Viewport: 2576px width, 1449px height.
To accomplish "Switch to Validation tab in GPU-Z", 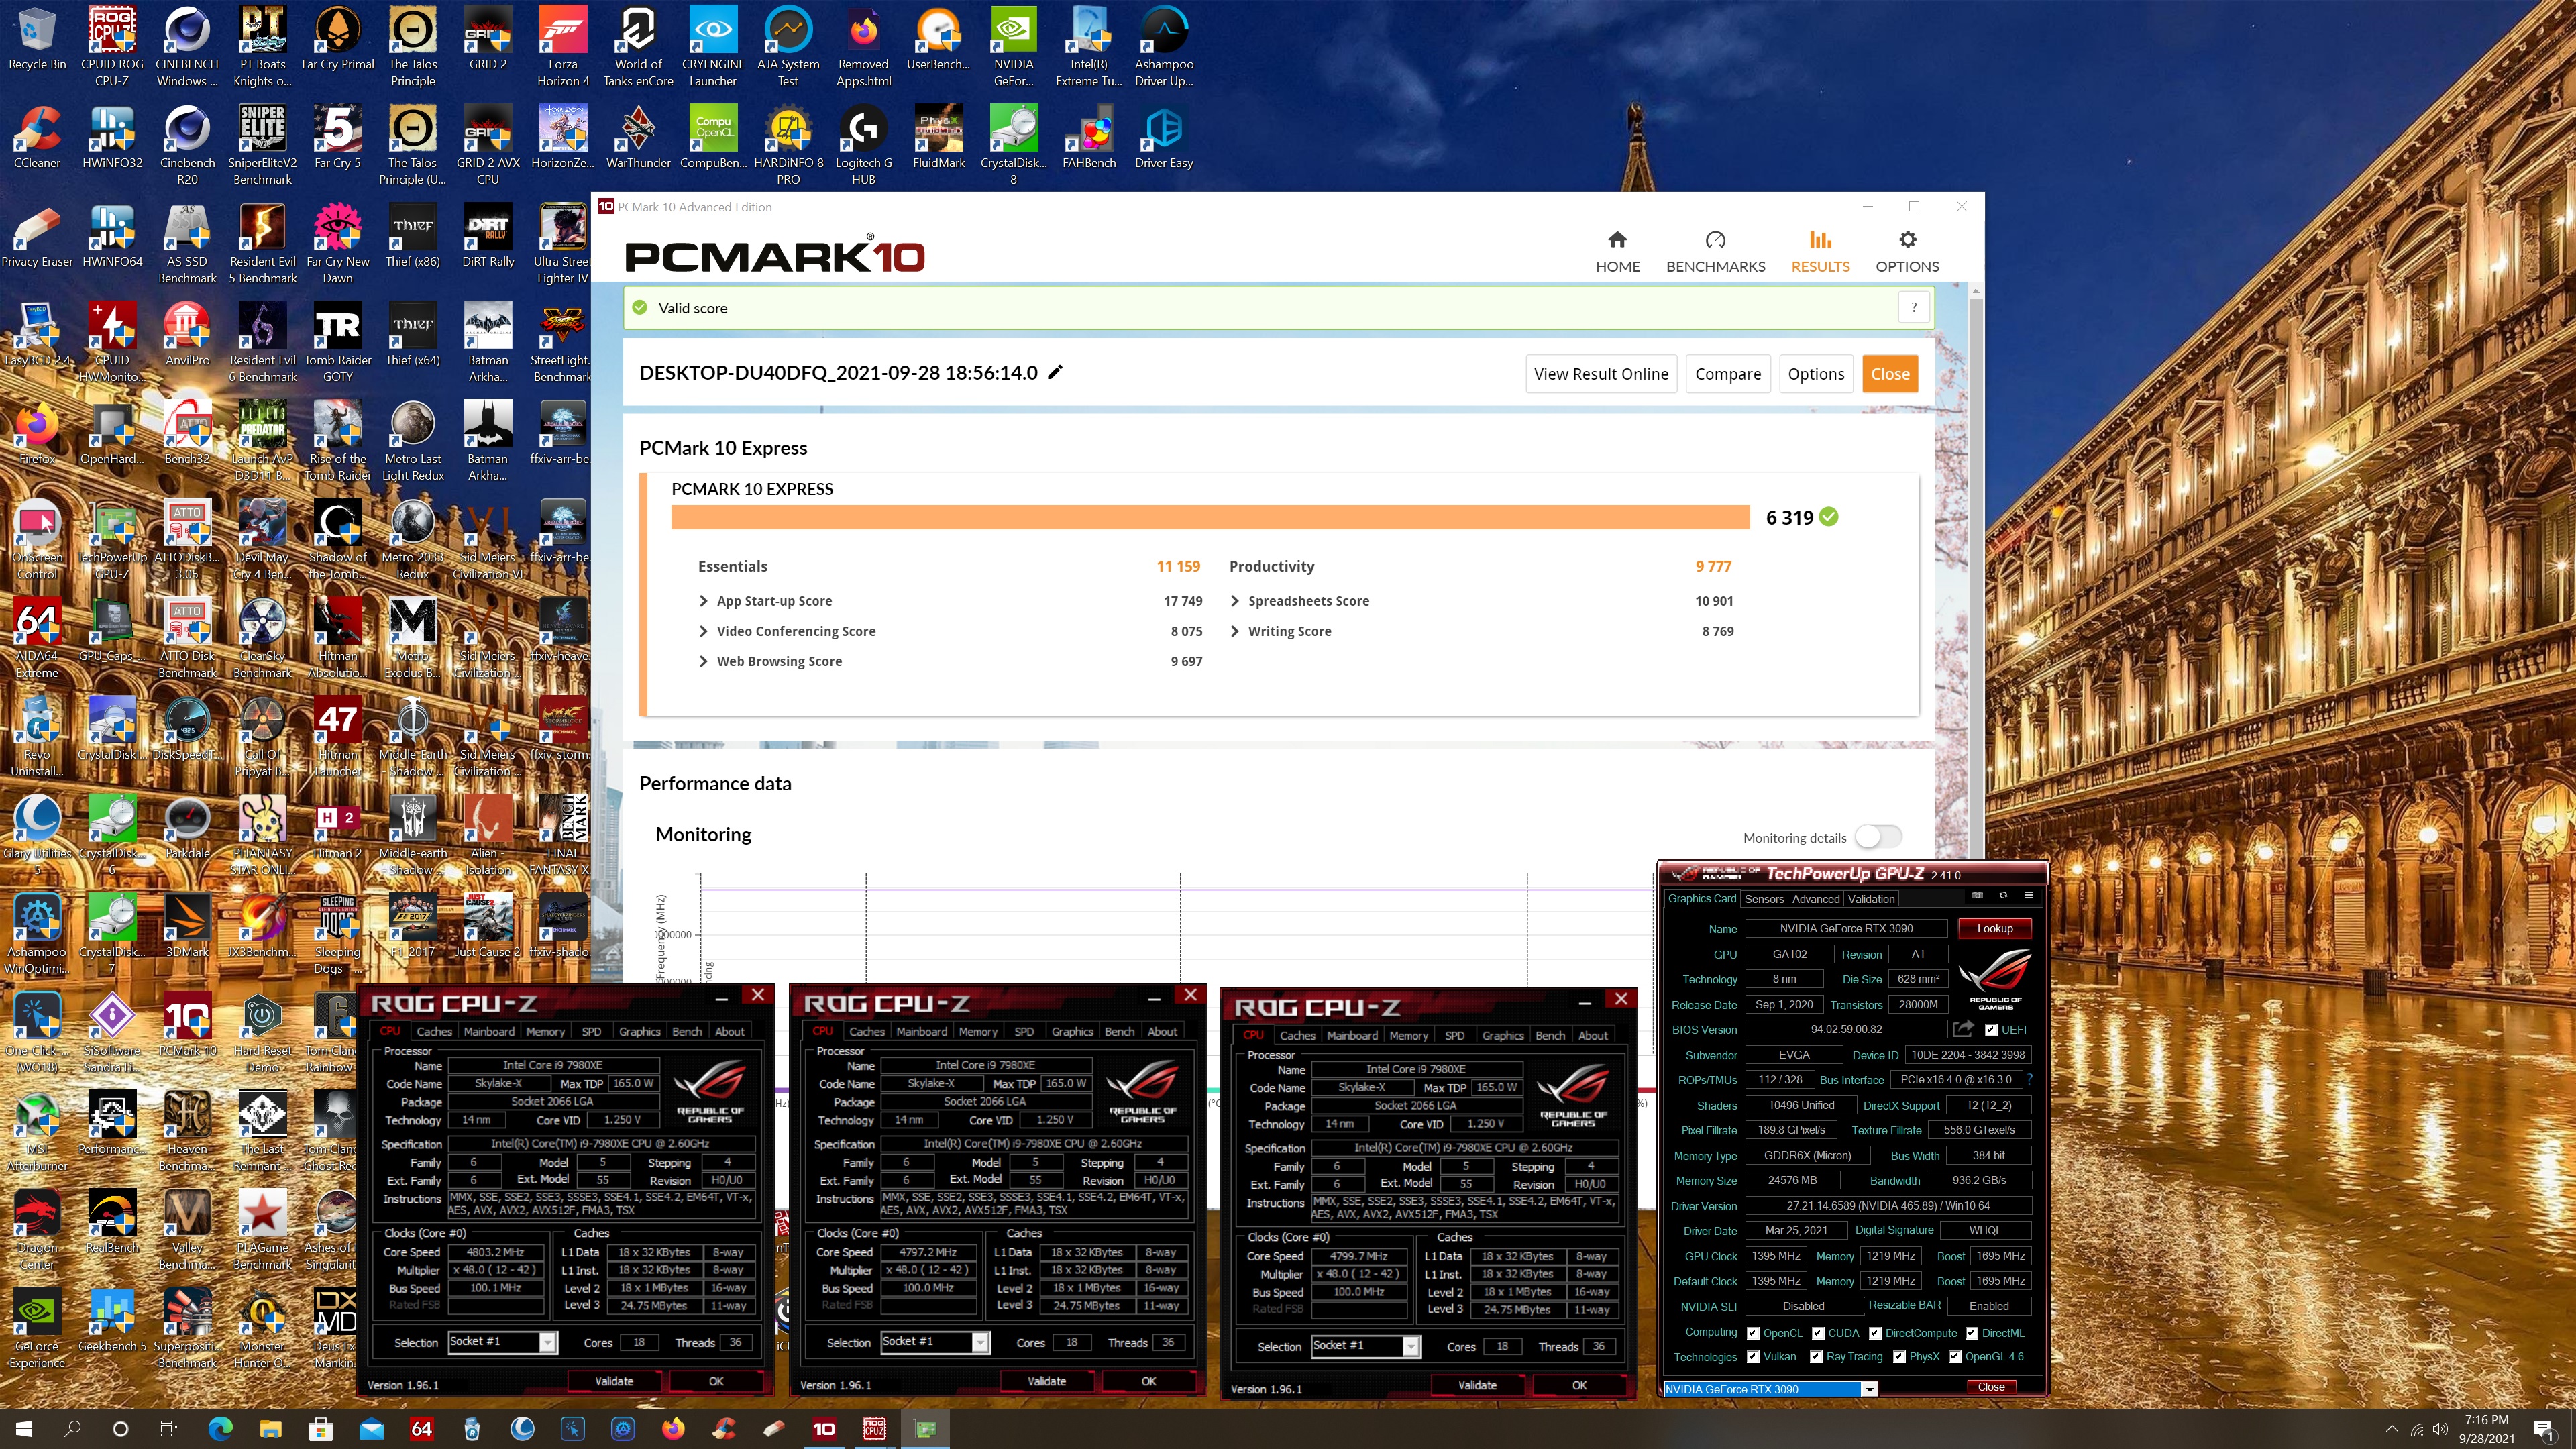I will pyautogui.click(x=1871, y=898).
